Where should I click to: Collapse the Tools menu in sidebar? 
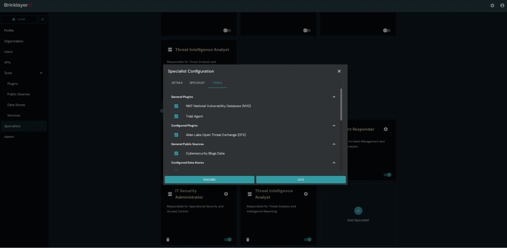click(41, 73)
